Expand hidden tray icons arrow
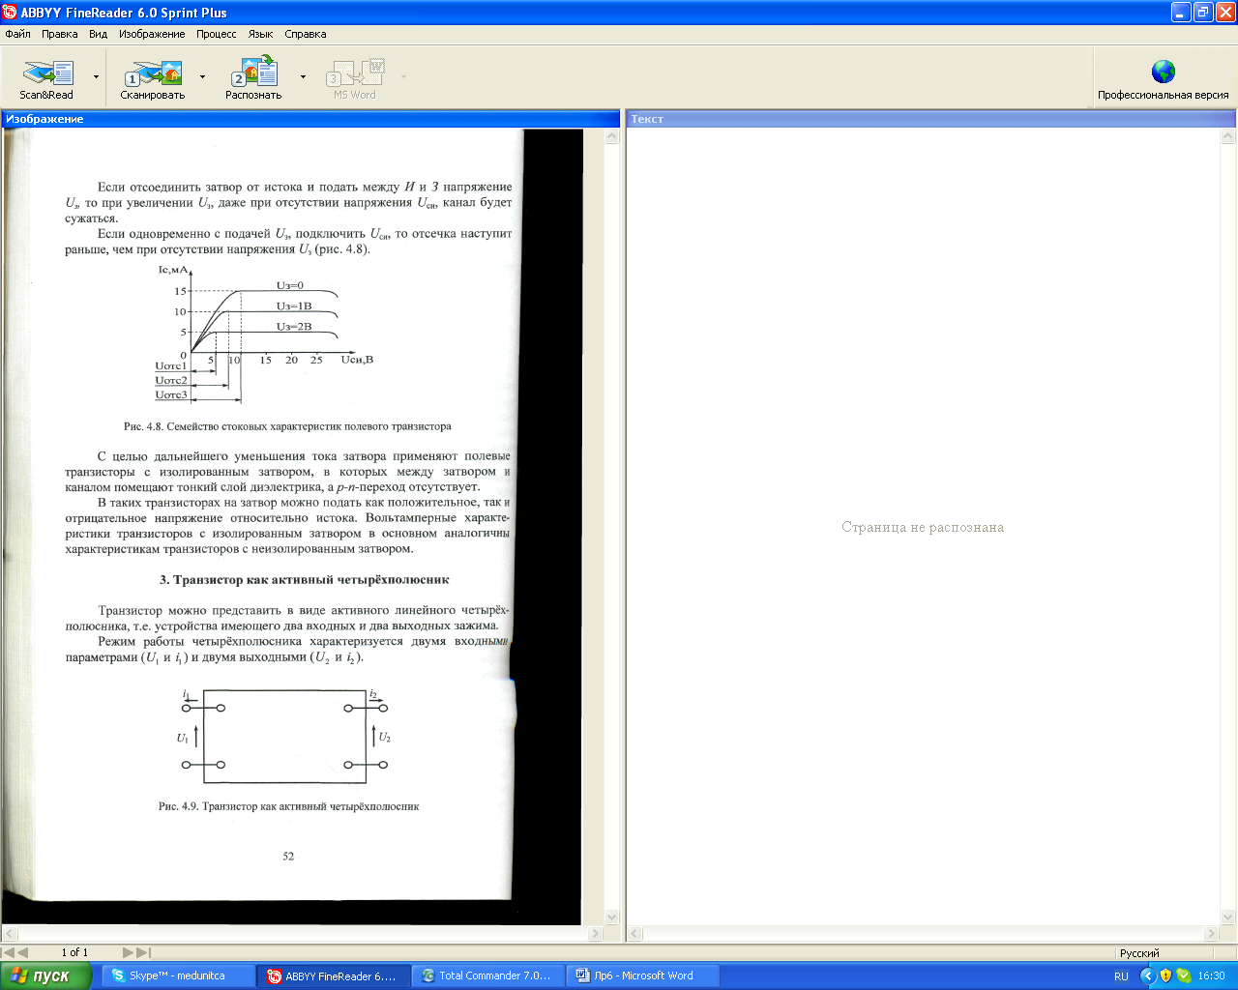1238x990 pixels. click(x=1148, y=975)
